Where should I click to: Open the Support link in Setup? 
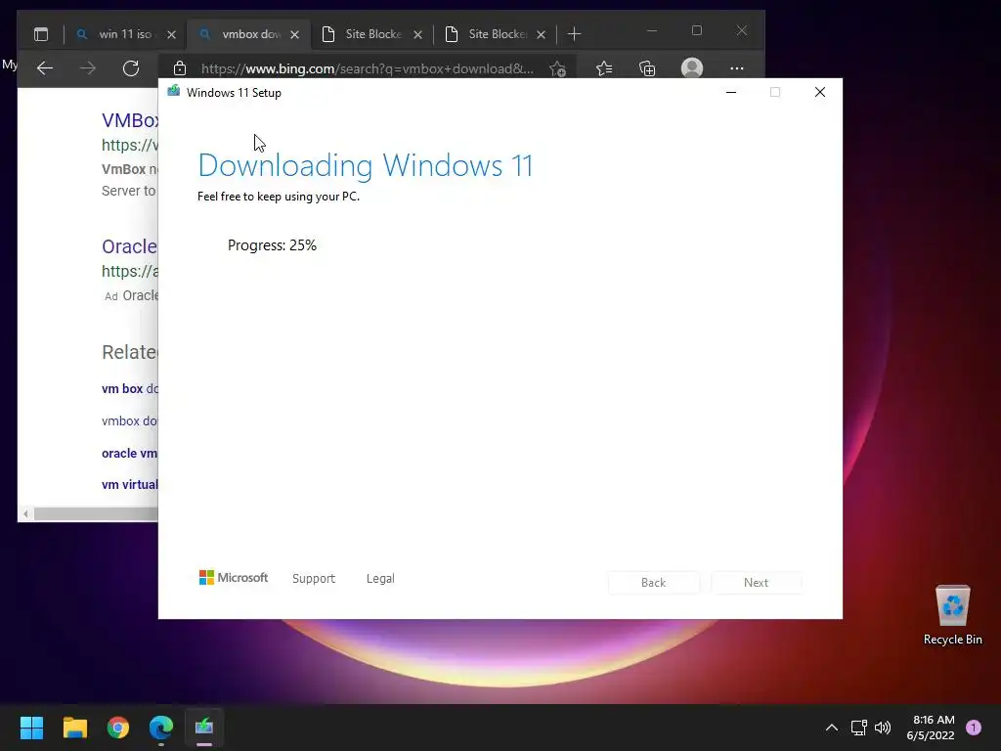[x=314, y=578]
